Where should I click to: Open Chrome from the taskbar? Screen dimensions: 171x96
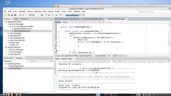tap(20, 95)
